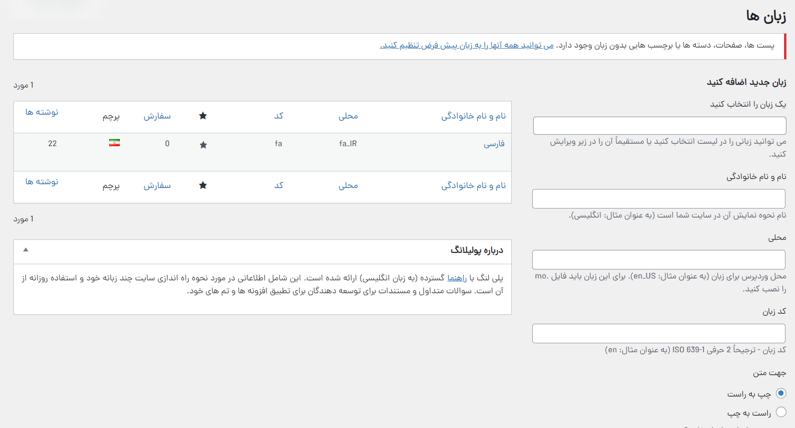This screenshot has width=795, height=428.
Task: Open the یک زبان را انتخاب کنید dropdown
Action: 660,126
